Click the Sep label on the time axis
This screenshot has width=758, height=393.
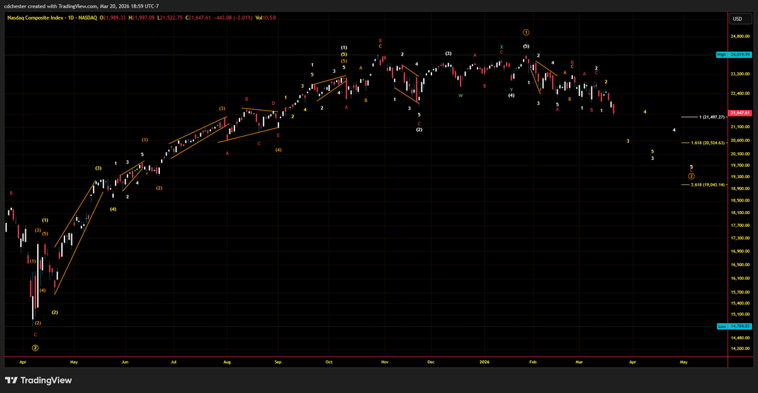277,363
